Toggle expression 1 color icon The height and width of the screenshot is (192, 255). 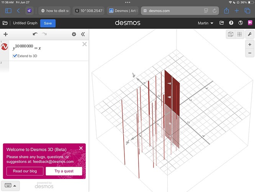pyautogui.click(x=4, y=47)
